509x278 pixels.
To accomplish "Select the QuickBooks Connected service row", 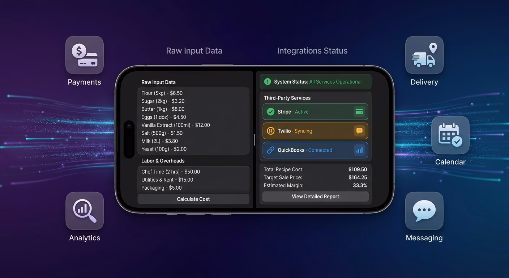I will tap(316, 150).
